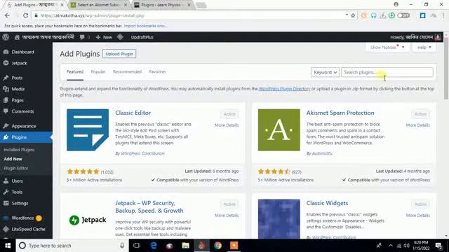Switch to the Featured tab
Image resolution: width=449 pixels, height=252 pixels.
click(75, 71)
